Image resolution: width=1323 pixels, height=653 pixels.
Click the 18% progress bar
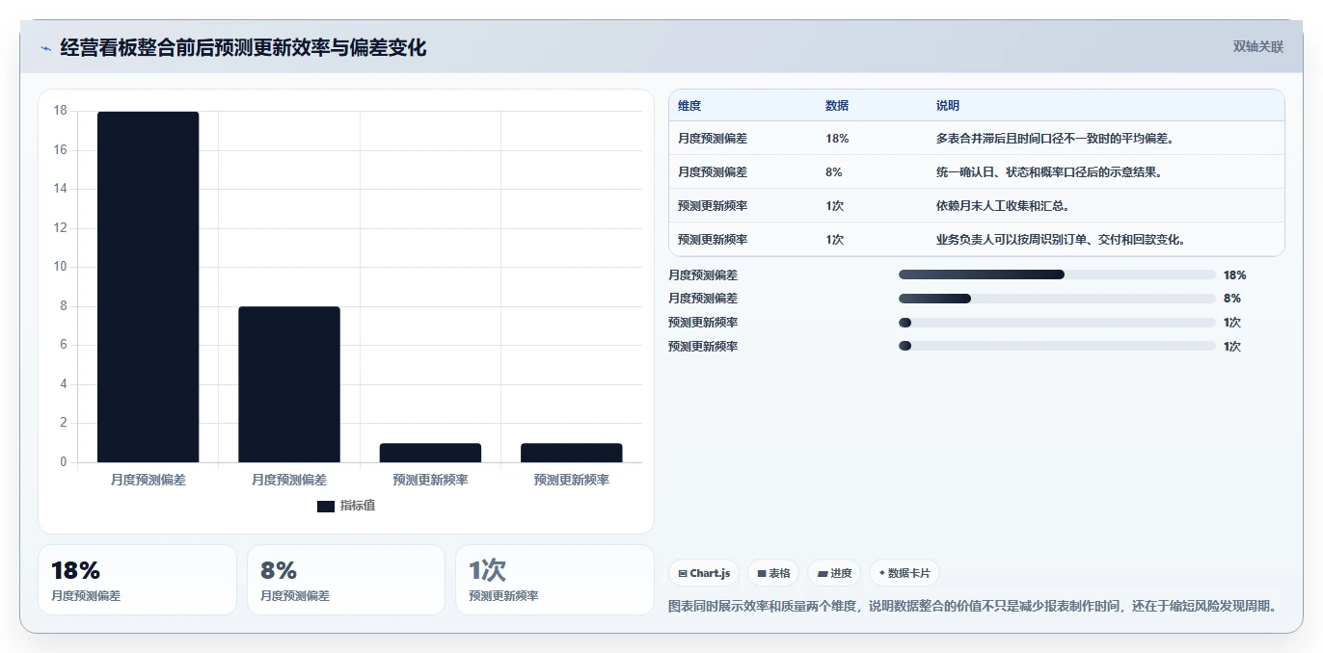[x=1057, y=274]
